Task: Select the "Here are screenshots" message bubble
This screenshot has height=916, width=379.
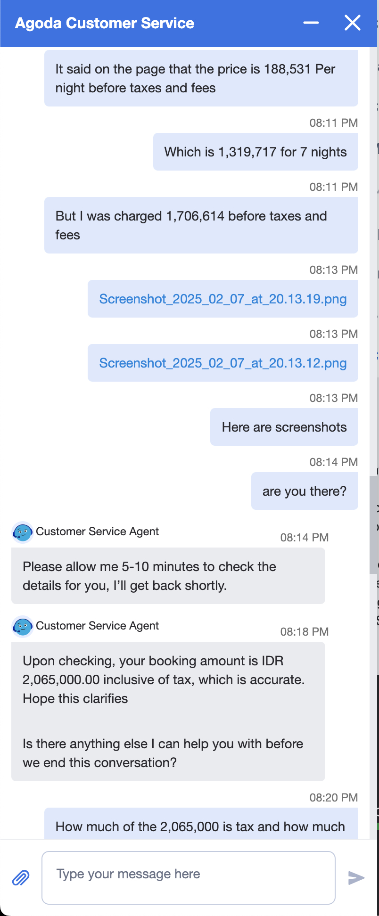Action: 284,427
